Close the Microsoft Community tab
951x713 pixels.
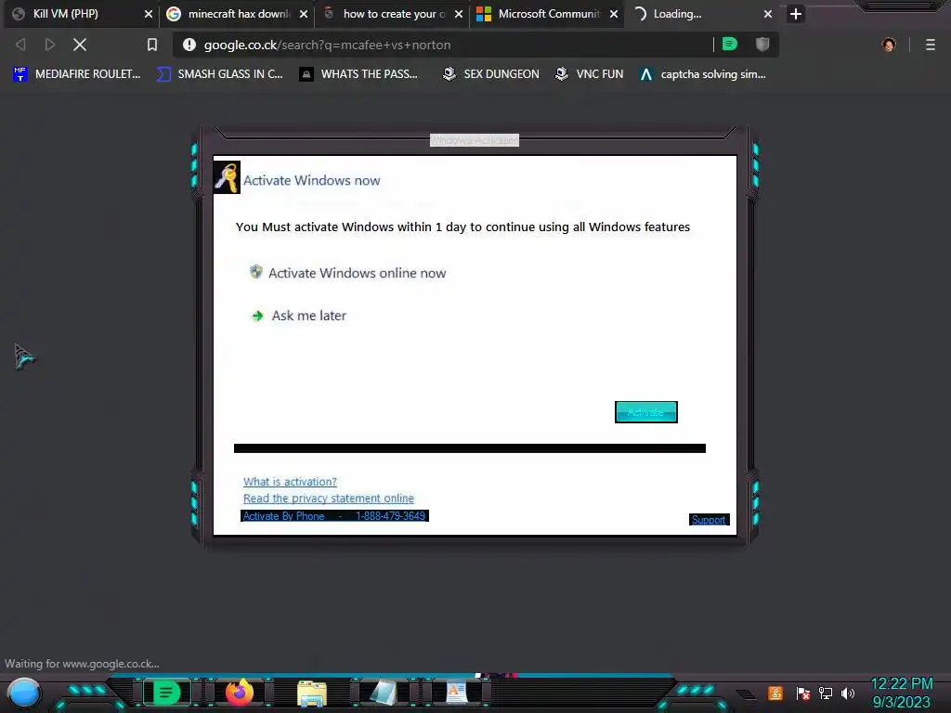tap(614, 14)
